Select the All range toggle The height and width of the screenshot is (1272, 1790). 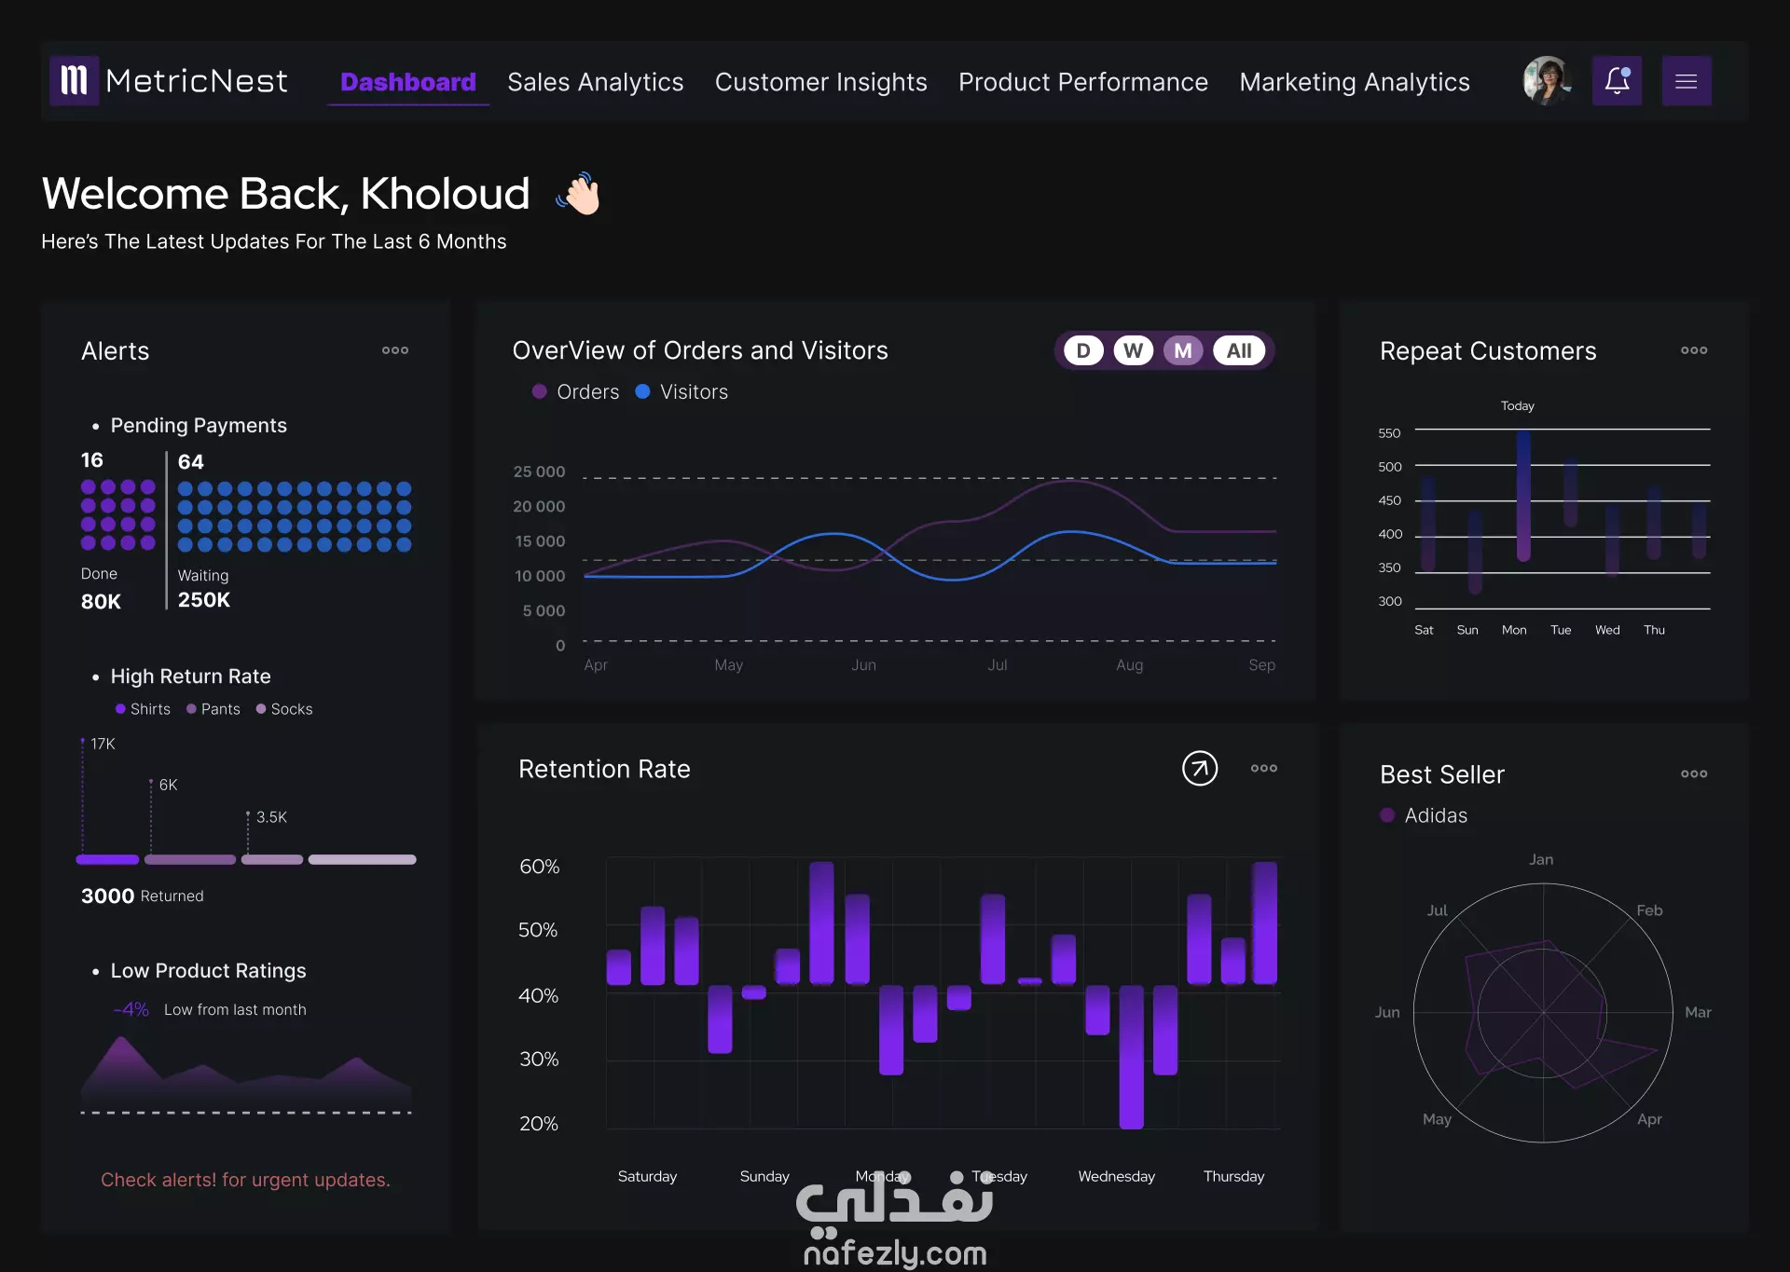[x=1239, y=350]
